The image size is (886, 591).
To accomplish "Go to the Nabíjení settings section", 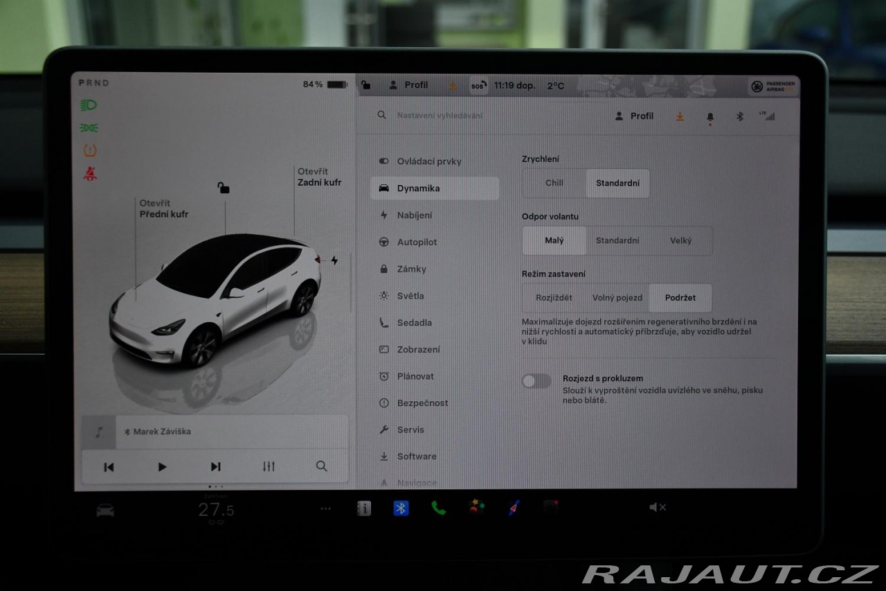I will click(x=414, y=215).
